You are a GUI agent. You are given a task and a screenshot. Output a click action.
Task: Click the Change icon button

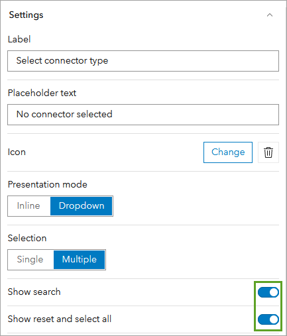(228, 152)
